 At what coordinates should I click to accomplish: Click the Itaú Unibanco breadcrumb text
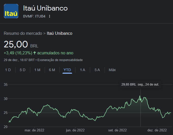pyautogui.click(x=60, y=33)
